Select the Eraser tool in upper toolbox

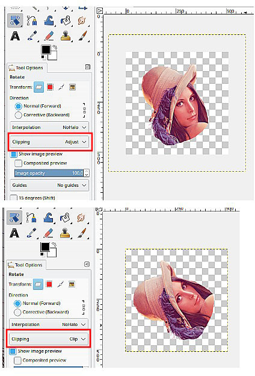49,36
